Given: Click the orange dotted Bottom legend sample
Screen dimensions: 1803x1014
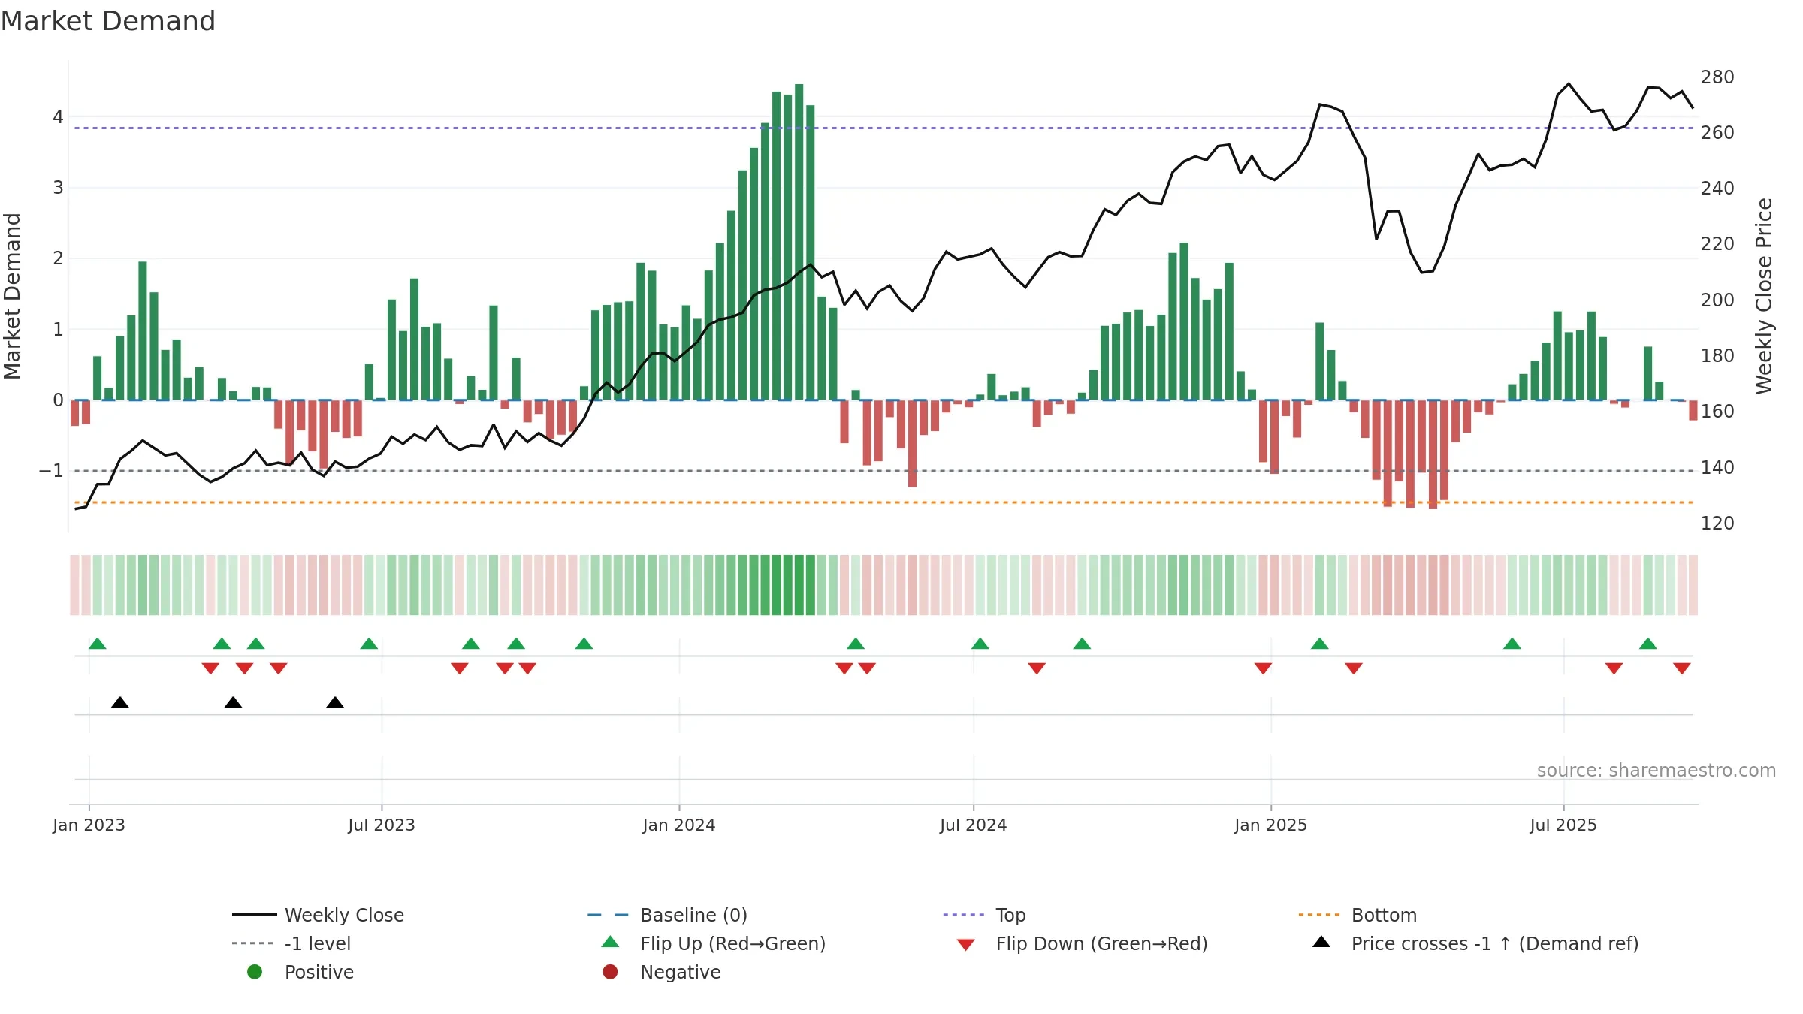Looking at the screenshot, I should 1319,915.
